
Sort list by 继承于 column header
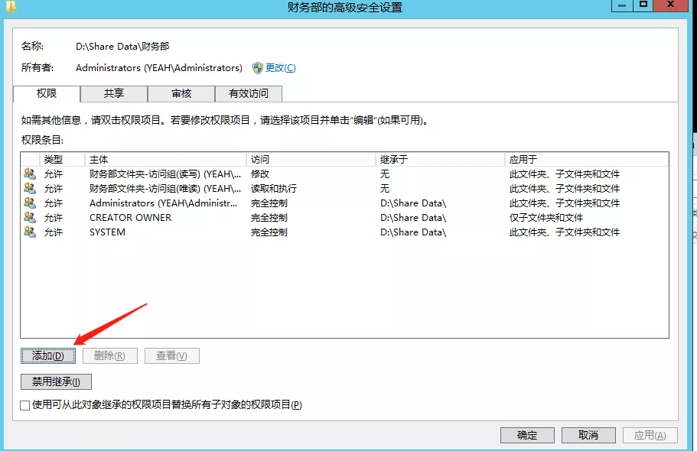click(440, 160)
